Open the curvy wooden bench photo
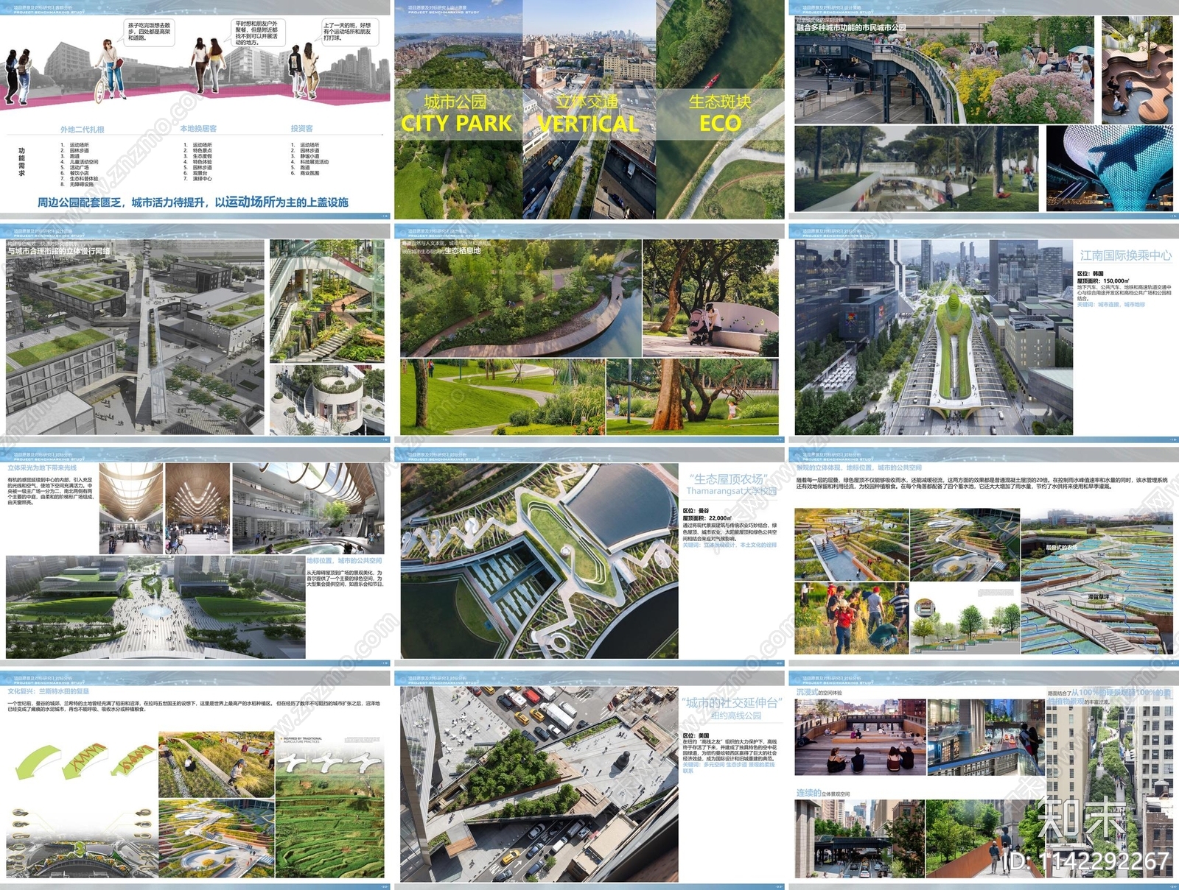This screenshot has height=890, width=1179. (1137, 69)
